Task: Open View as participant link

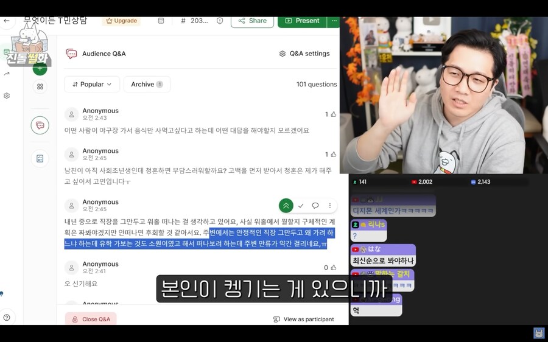Action: coord(303,319)
